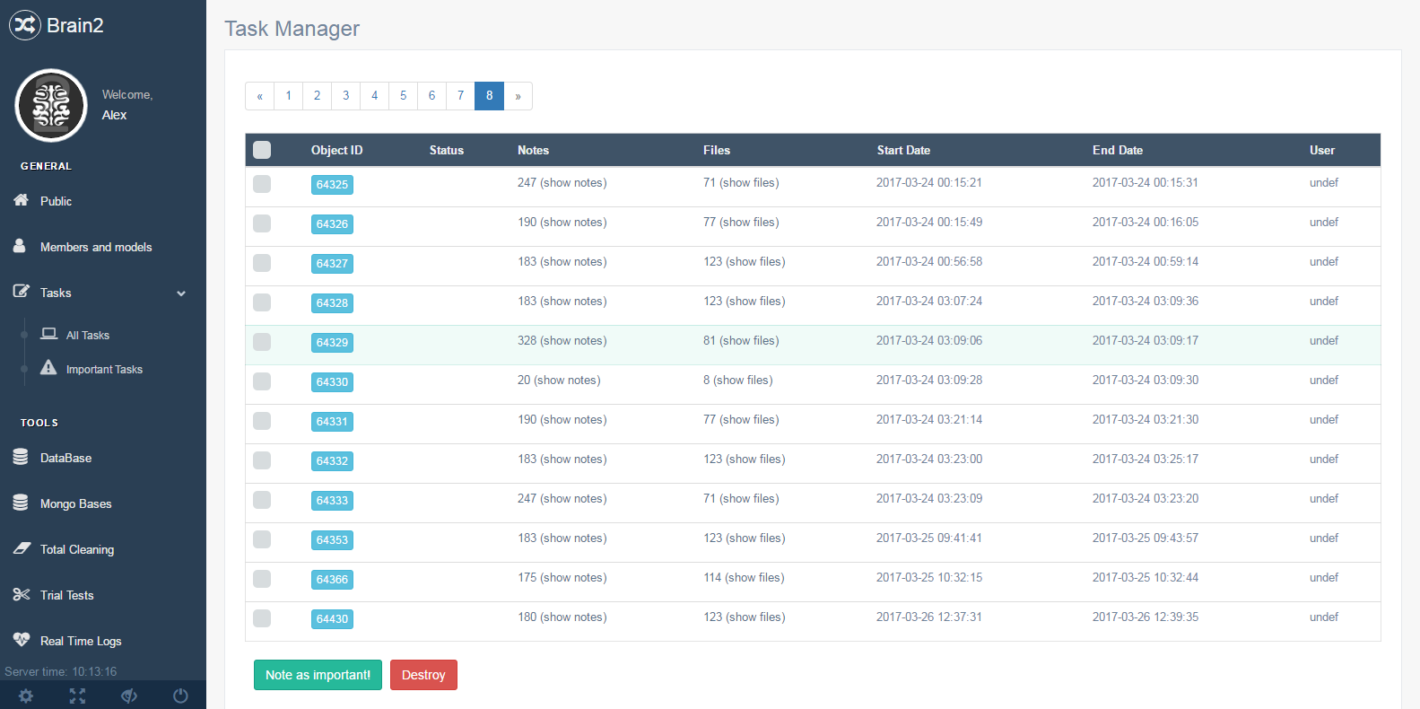Open the Public home icon

pyautogui.click(x=21, y=200)
